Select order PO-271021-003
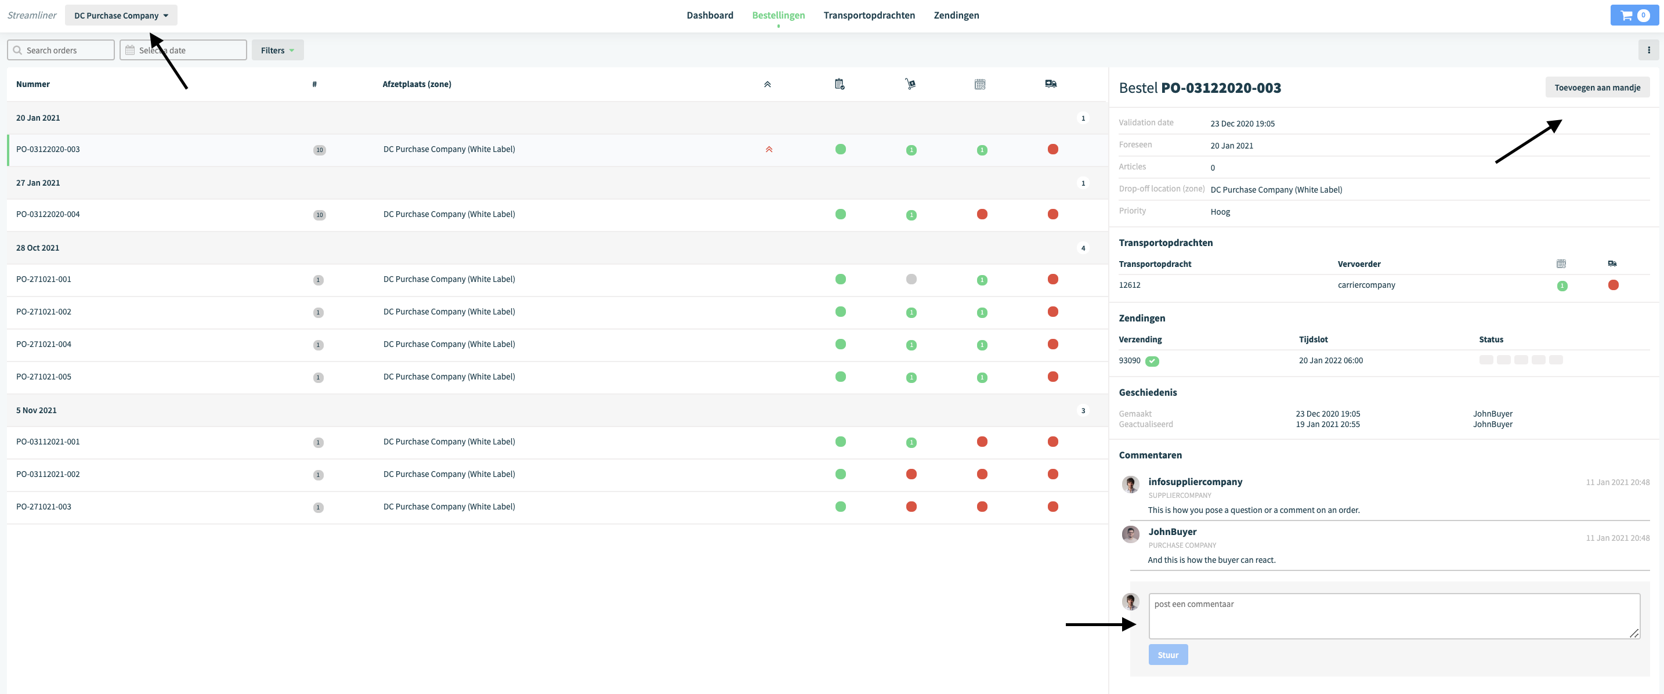Viewport: 1664px width, 694px height. [x=558, y=507]
